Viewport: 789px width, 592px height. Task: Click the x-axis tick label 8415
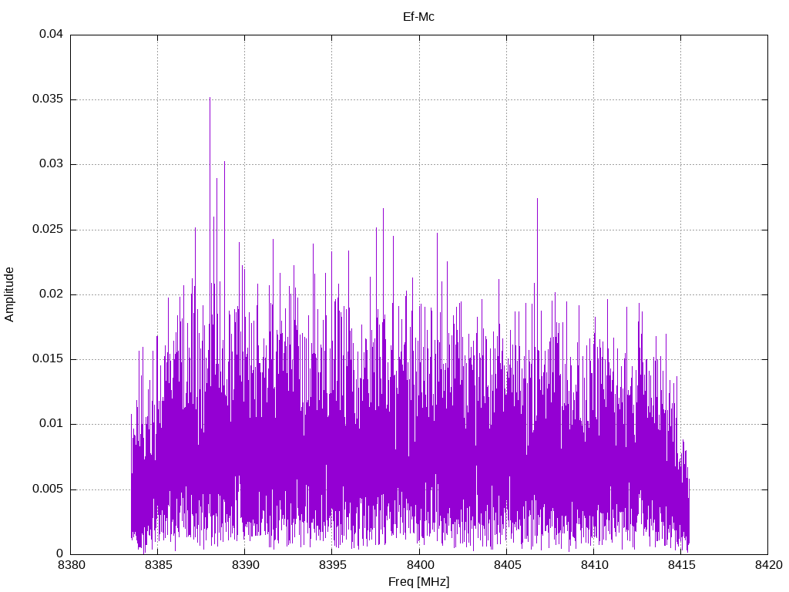coord(681,565)
